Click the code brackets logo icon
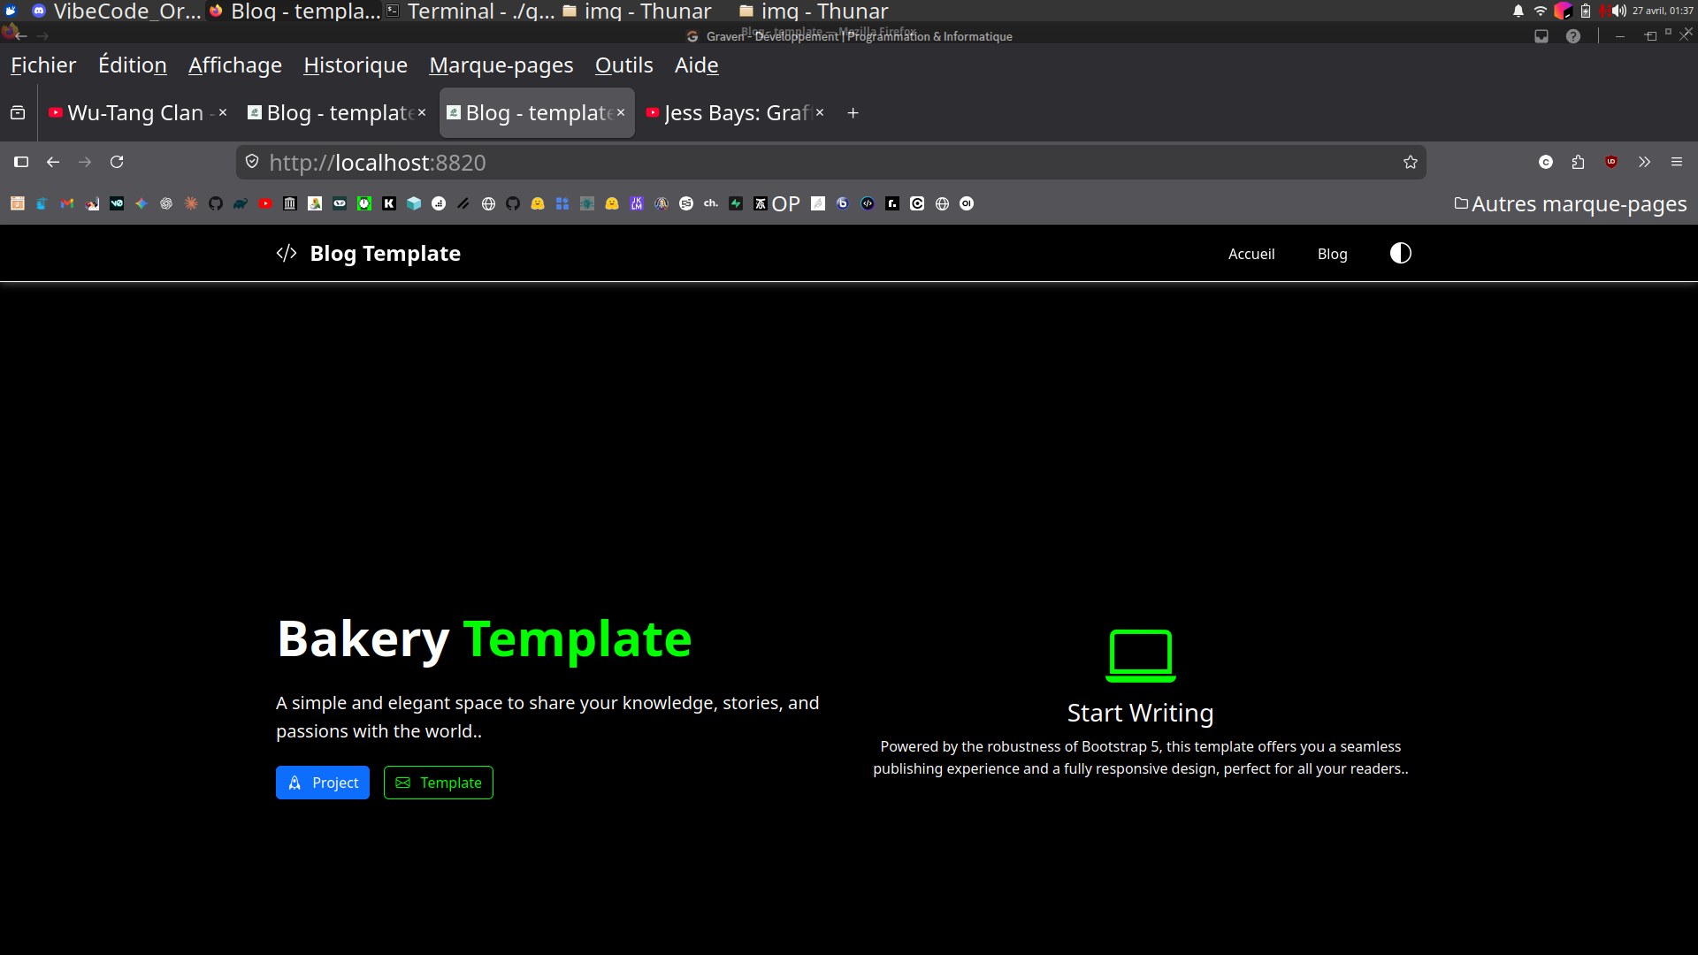This screenshot has height=955, width=1698. [287, 254]
